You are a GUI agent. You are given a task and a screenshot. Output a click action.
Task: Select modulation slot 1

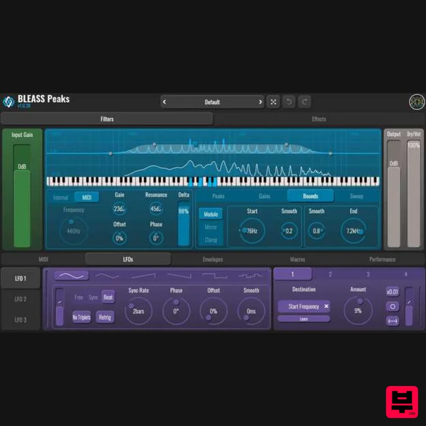click(292, 274)
